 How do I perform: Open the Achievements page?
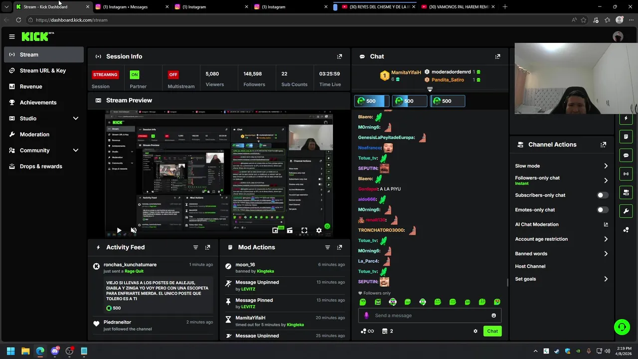tap(44, 102)
